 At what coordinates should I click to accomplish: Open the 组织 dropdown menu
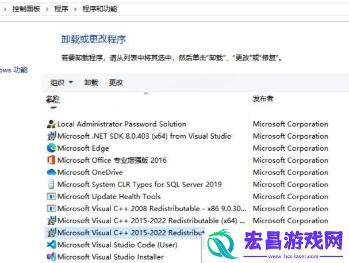click(x=62, y=83)
